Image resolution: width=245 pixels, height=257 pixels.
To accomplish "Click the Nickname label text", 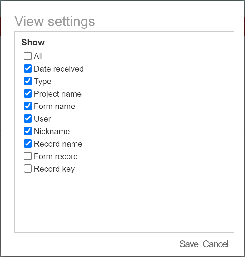I will [52, 131].
